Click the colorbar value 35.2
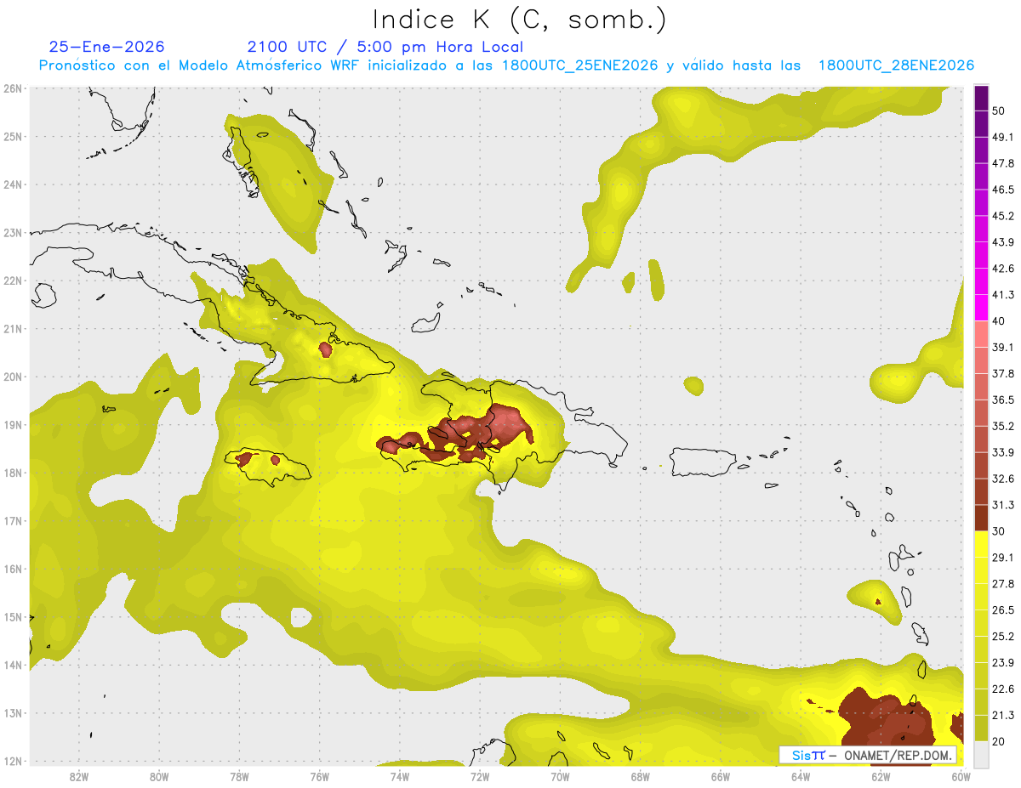The image size is (1021, 788). [1003, 426]
